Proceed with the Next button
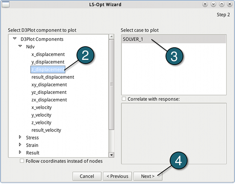Viewport: 235px width, 184px height. click(148, 176)
